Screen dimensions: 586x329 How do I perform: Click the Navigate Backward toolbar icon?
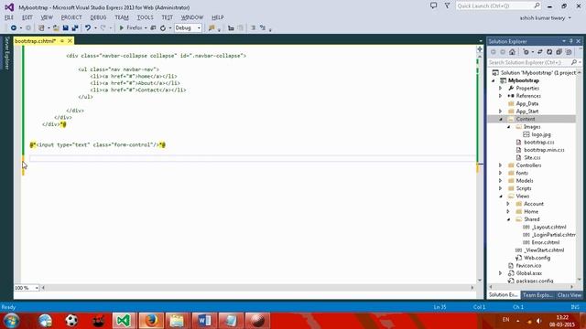pos(14,28)
